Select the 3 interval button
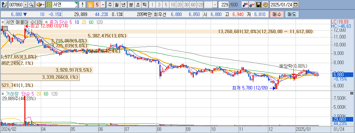 coord(159,5)
